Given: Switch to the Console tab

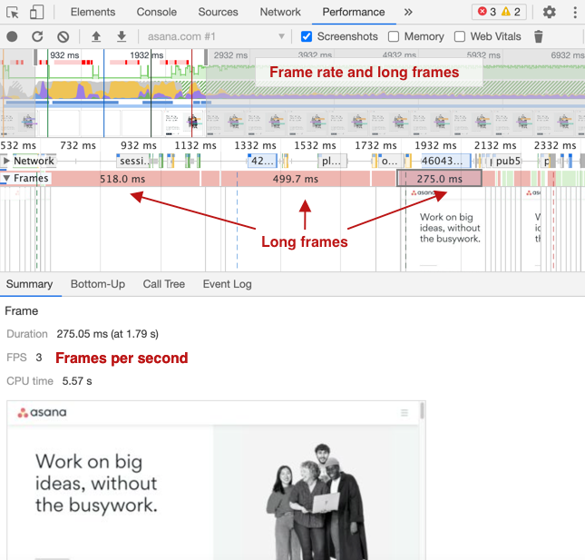Looking at the screenshot, I should pyautogui.click(x=157, y=13).
